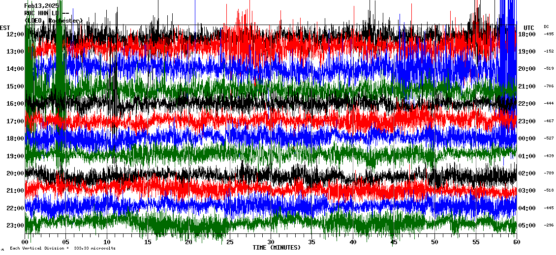Click the (LDEO, Rochester) network label
Screen dimensions: 556x255
tap(54, 21)
